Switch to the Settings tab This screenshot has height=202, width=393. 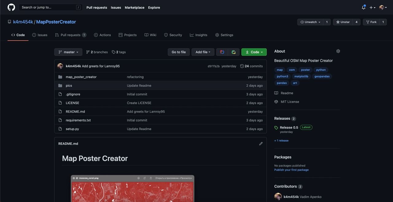click(x=224, y=35)
